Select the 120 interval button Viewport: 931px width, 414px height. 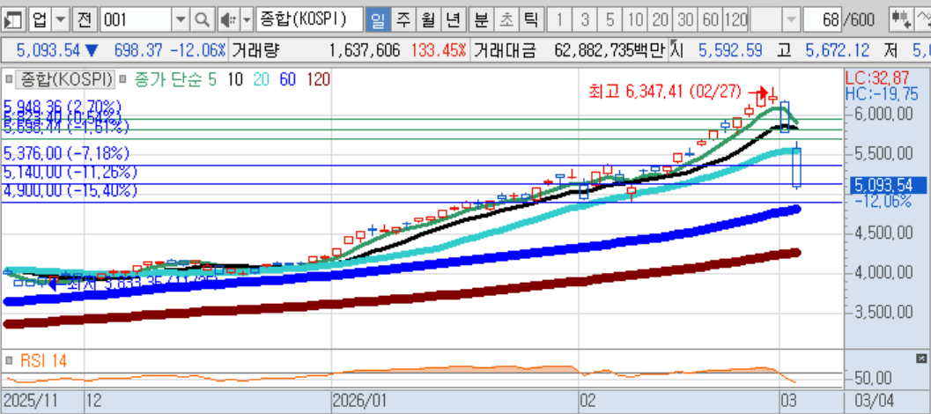[735, 20]
